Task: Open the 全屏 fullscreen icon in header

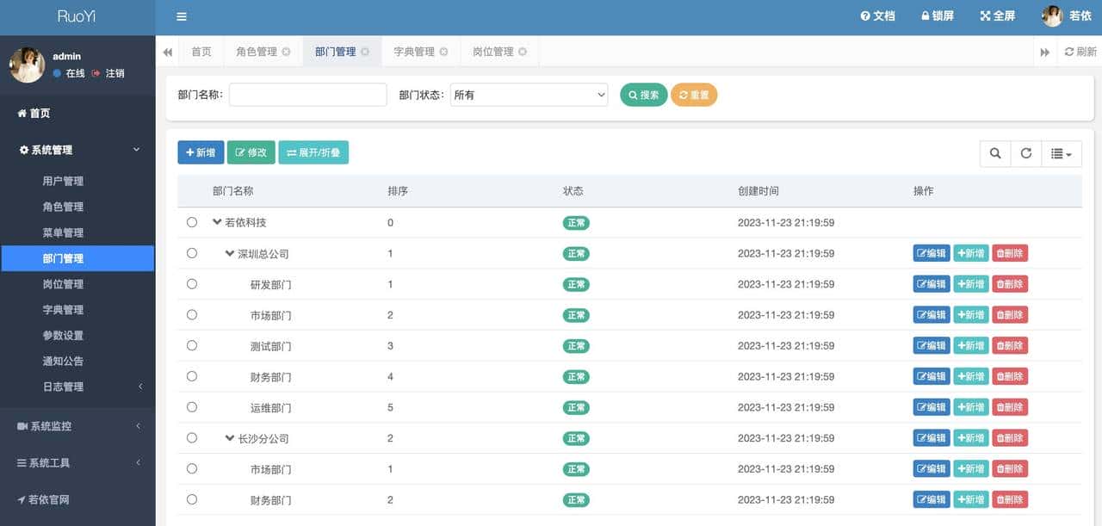Action: 986,16
